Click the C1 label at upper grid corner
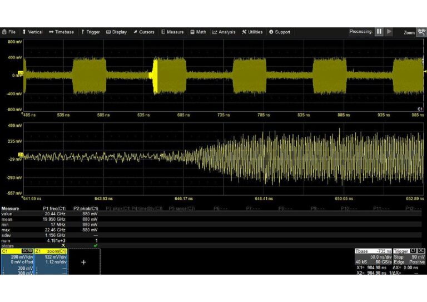The height and width of the screenshot is (302, 427). point(420,109)
